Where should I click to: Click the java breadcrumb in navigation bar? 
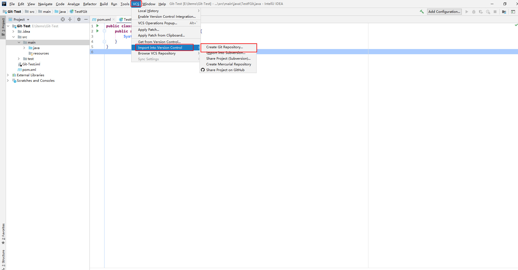[x=60, y=12]
